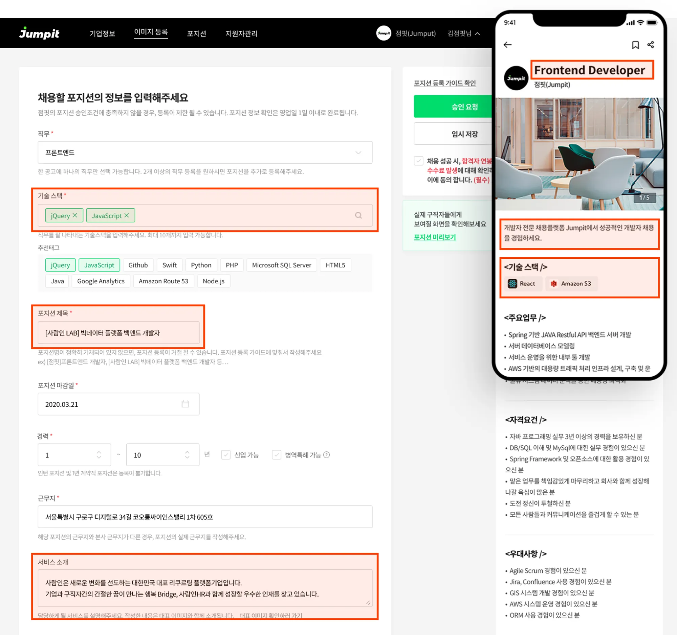Switch to the 기업정보 menu tab

tap(102, 33)
